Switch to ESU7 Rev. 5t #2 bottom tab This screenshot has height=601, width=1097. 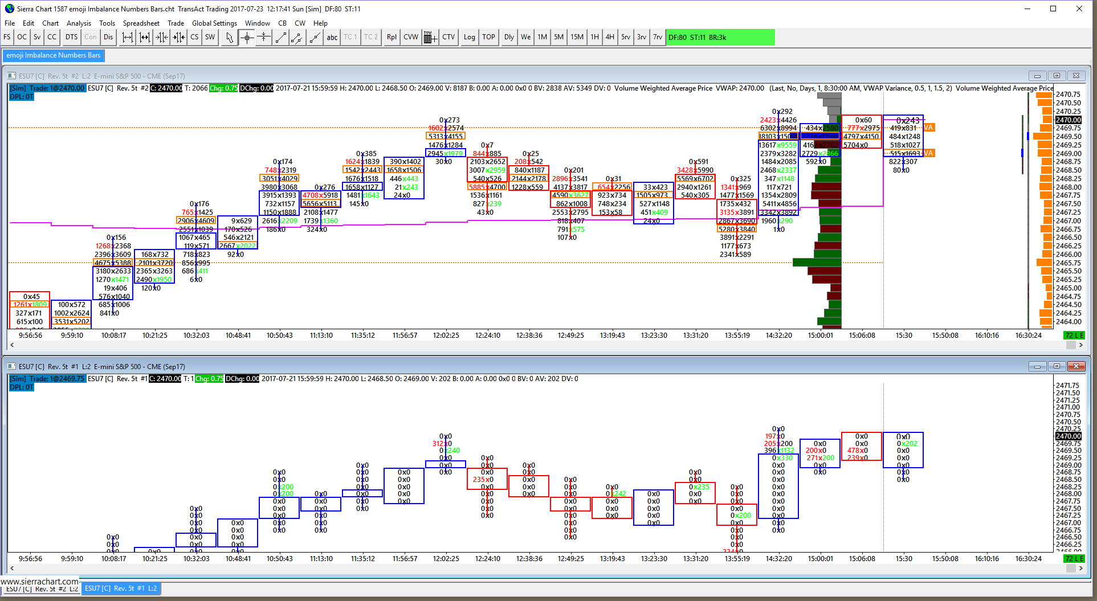(x=42, y=589)
